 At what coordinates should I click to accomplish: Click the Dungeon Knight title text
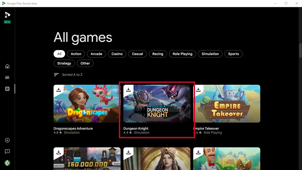[136, 128]
